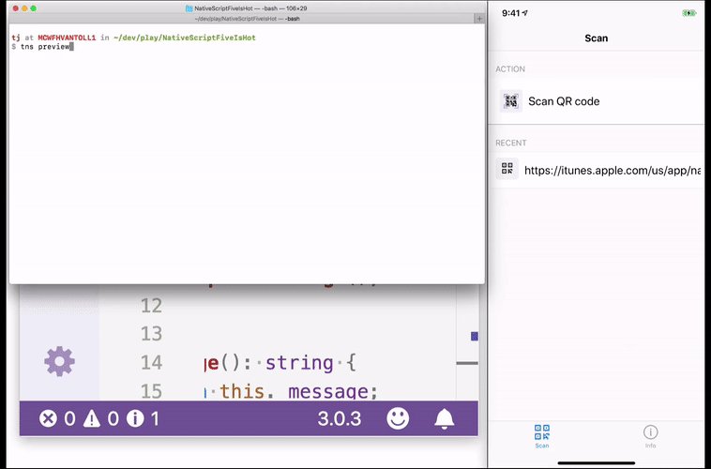
Task: Click line number 14 in editor gutter
Action: 151,362
